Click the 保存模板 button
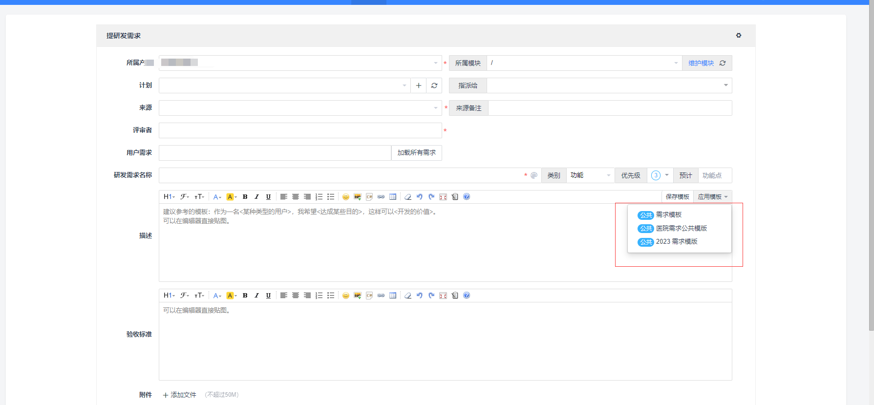Viewport: 874px width, 405px height. pyautogui.click(x=678, y=197)
